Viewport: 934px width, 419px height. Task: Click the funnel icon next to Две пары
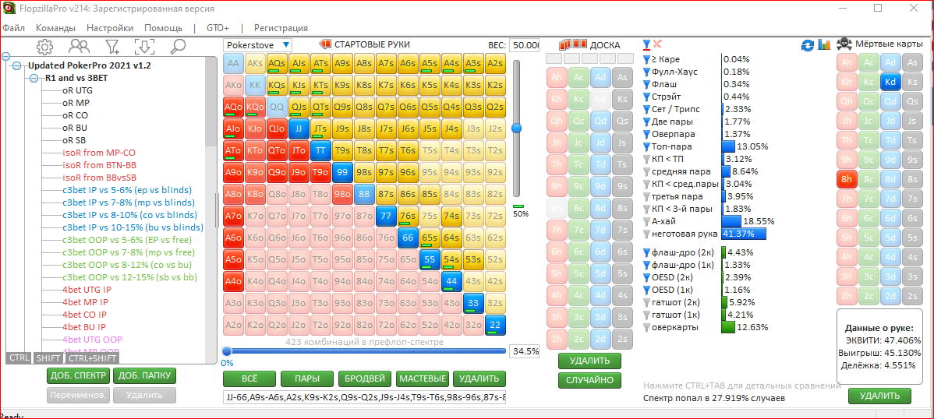647,122
